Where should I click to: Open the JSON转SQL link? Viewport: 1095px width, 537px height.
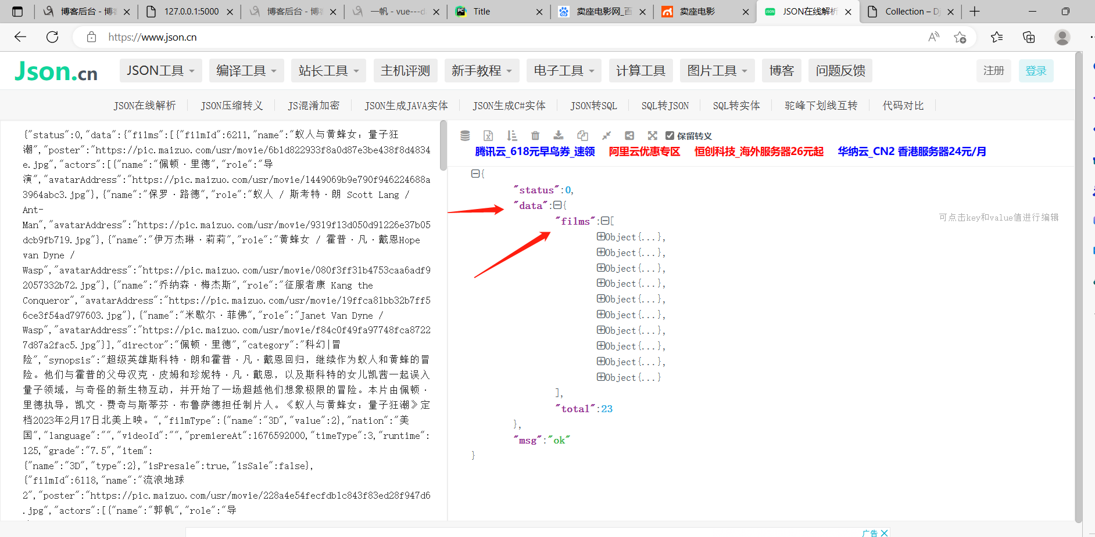click(x=593, y=106)
